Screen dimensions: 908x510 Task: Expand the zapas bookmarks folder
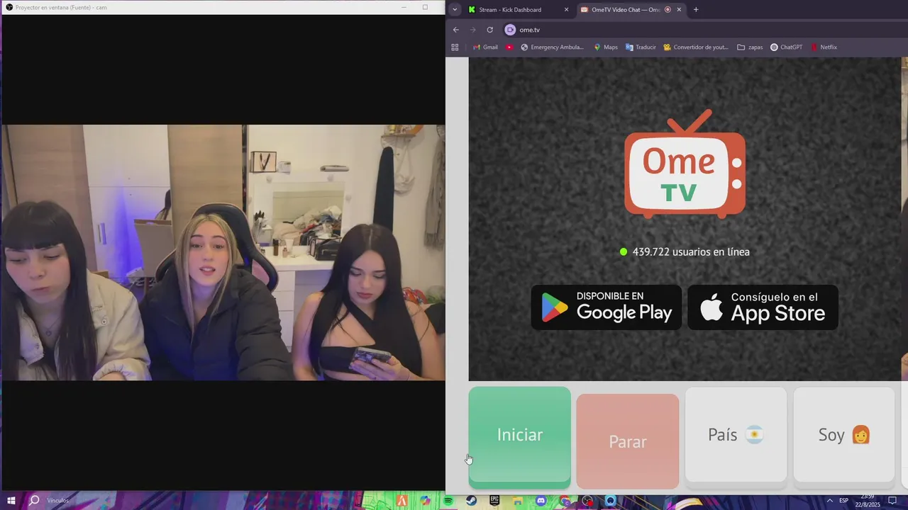(x=750, y=47)
